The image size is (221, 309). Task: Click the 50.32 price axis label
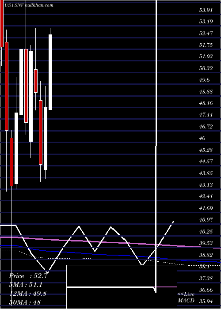click(206, 68)
